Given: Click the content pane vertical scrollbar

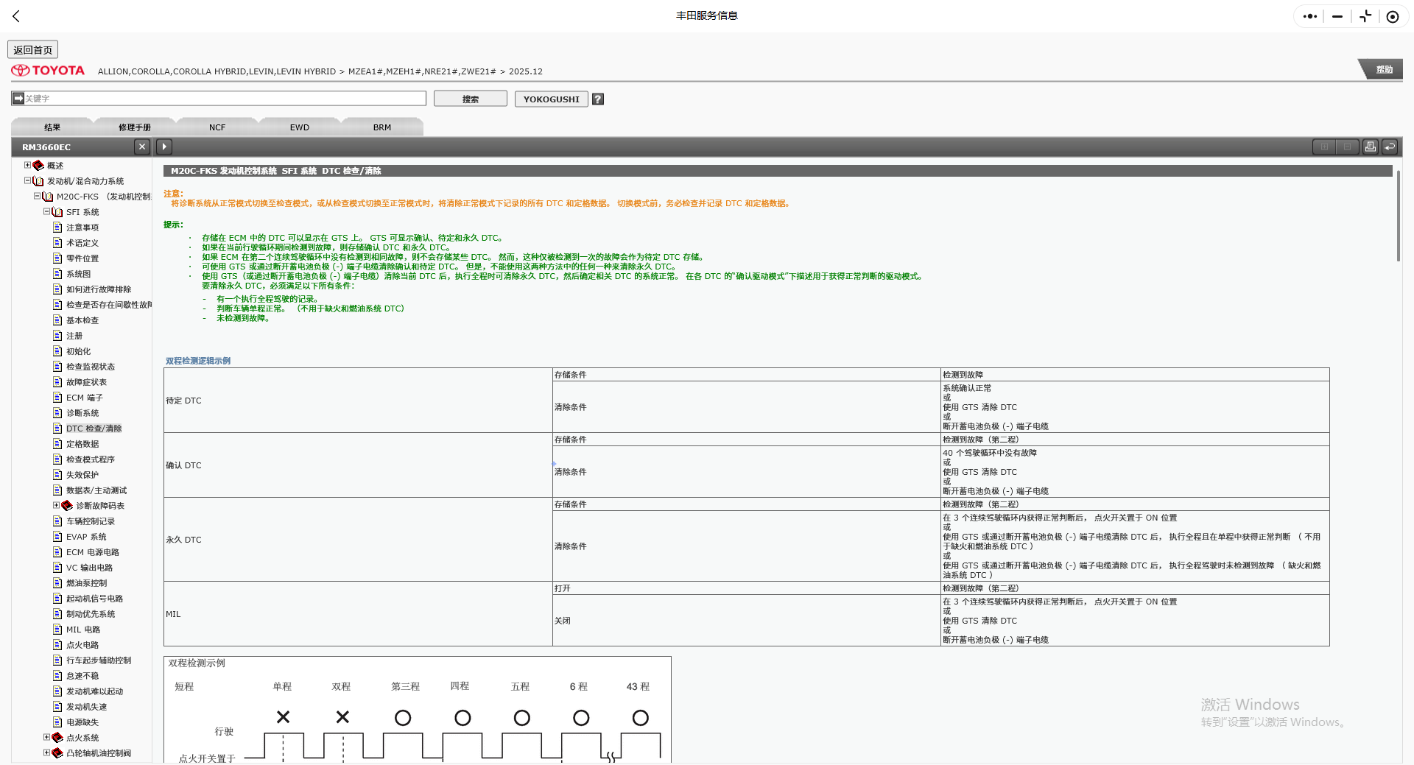Looking at the screenshot, I should click(x=1398, y=216).
